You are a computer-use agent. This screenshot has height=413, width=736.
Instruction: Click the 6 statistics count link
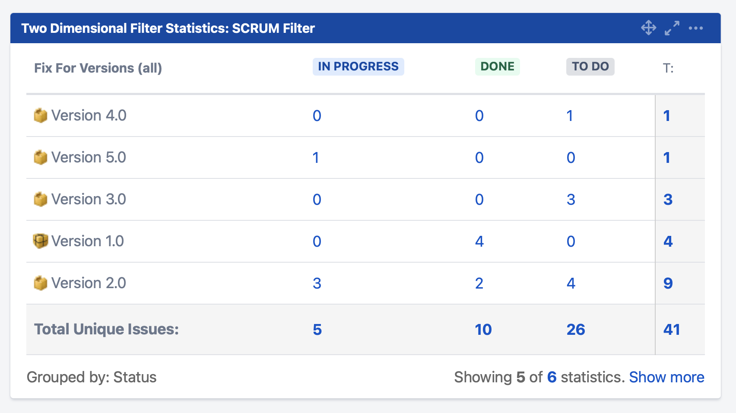coord(552,377)
